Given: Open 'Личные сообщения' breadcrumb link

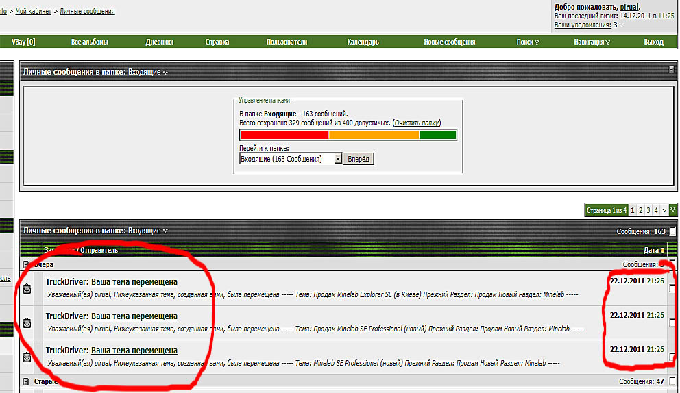Looking at the screenshot, I should point(87,11).
